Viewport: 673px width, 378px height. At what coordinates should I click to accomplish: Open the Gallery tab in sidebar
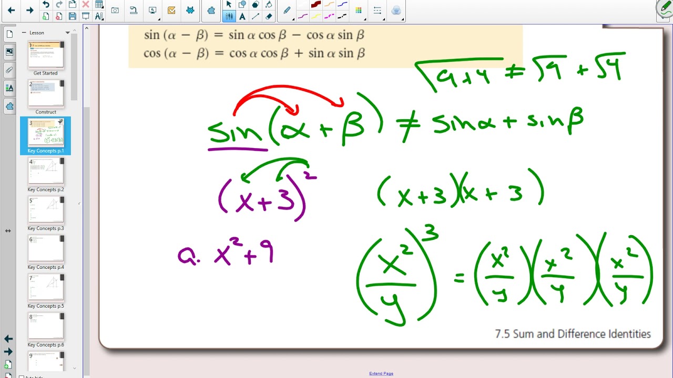tap(9, 51)
